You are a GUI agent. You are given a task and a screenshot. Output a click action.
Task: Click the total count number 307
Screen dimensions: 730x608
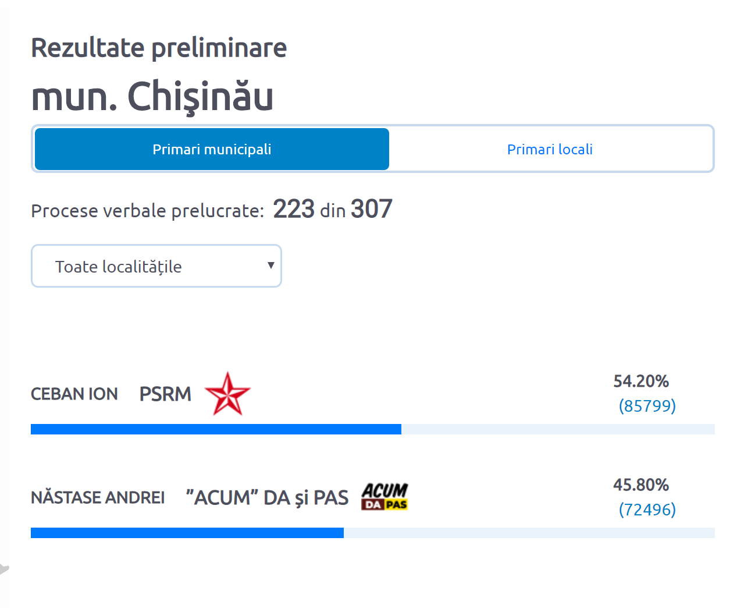pyautogui.click(x=372, y=209)
